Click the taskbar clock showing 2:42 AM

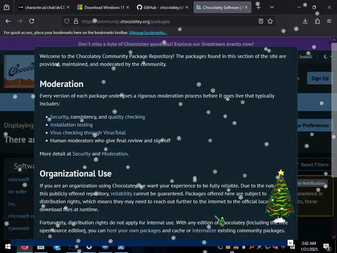tap(309, 246)
